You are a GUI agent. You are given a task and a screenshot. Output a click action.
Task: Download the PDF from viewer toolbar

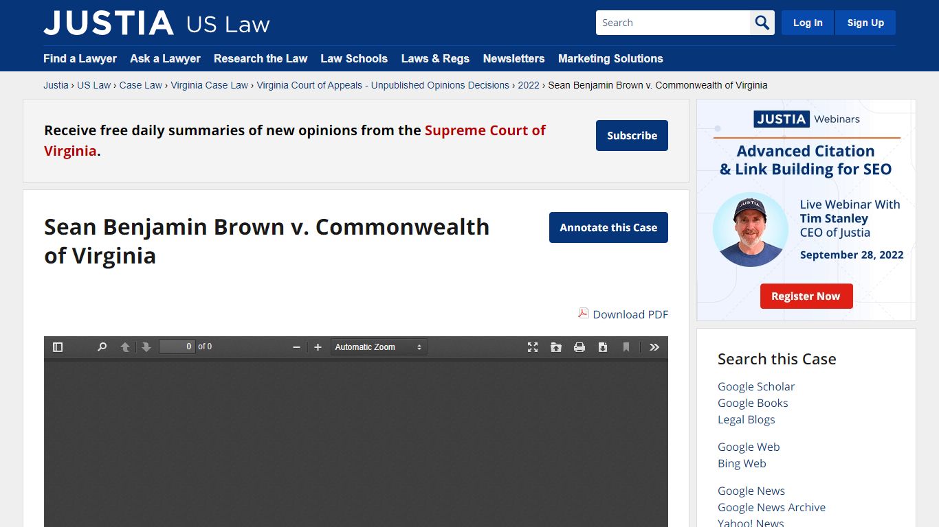(603, 347)
